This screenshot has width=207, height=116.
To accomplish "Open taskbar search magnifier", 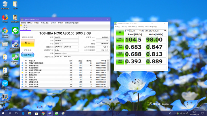I will [10, 113].
